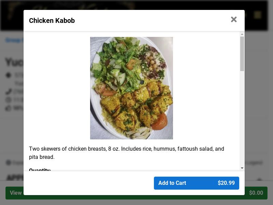Close the Chicken Kabob dialog
Viewport: 273px width, 205px height.
[234, 19]
